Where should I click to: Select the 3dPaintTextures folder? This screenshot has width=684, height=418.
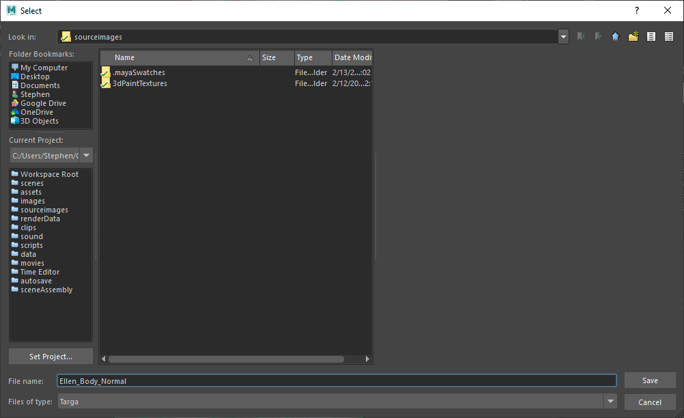140,83
